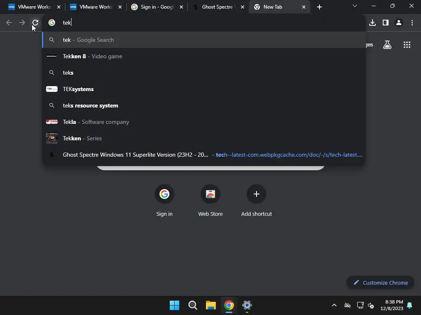Click the Google logo in the address bar
421x315 pixels.
pyautogui.click(x=52, y=23)
